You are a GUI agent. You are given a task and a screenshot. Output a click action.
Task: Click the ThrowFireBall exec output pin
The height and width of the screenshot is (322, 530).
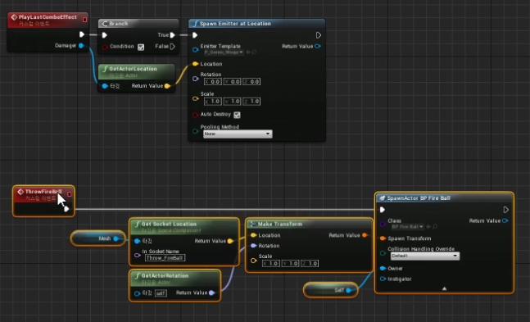66,209
